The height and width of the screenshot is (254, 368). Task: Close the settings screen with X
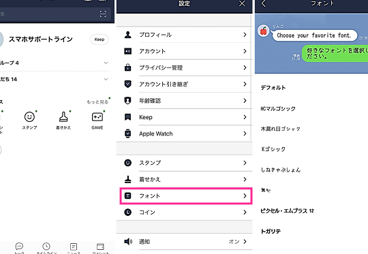pos(242,3)
